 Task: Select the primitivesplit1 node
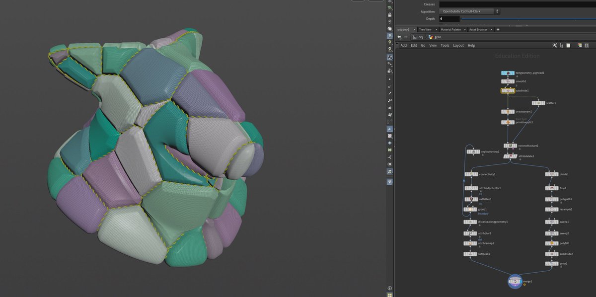[508, 122]
